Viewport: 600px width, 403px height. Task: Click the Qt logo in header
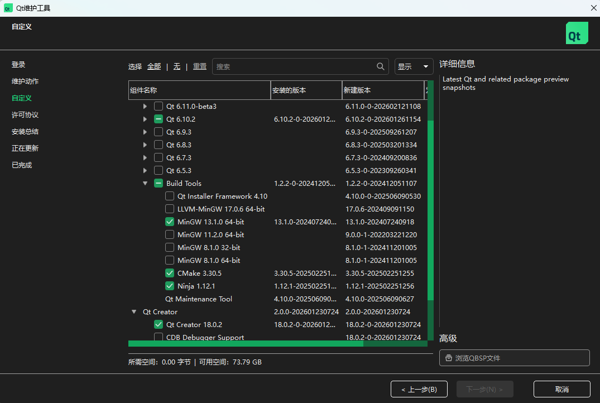click(x=577, y=33)
